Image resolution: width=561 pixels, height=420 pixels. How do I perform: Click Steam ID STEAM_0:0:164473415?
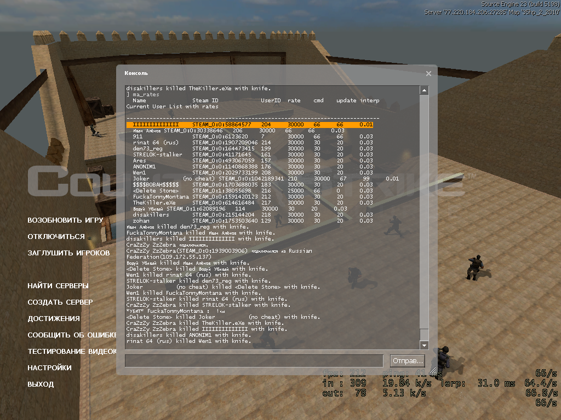(224, 149)
